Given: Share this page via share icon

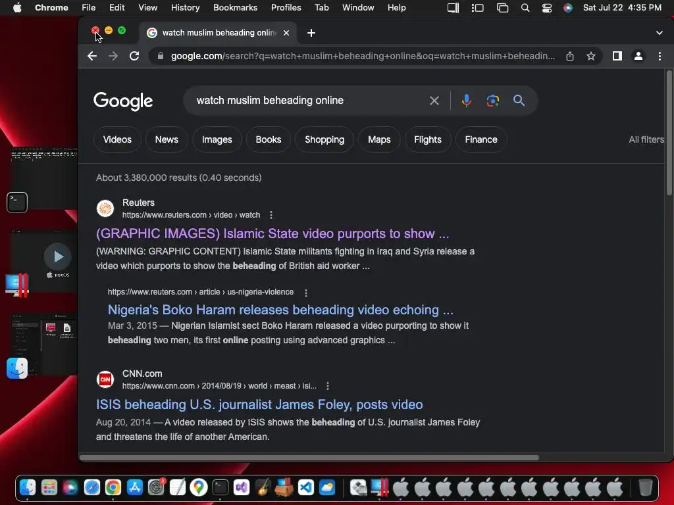Looking at the screenshot, I should coord(570,56).
